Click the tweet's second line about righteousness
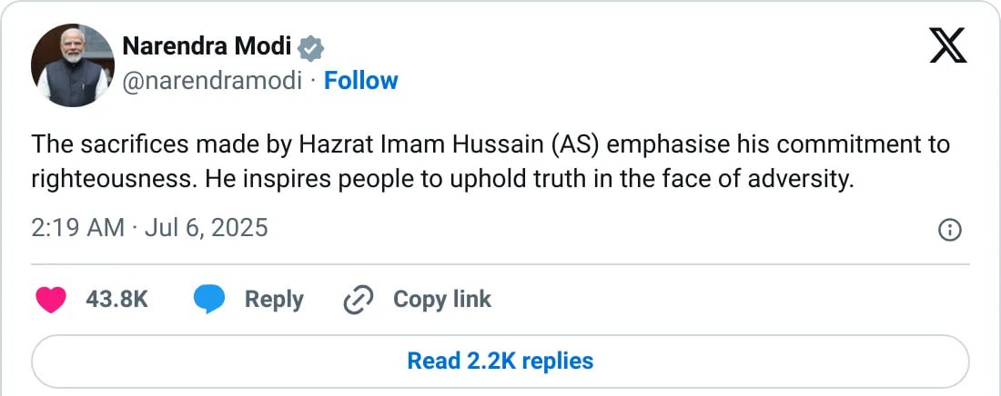The image size is (1001, 396). [x=442, y=179]
